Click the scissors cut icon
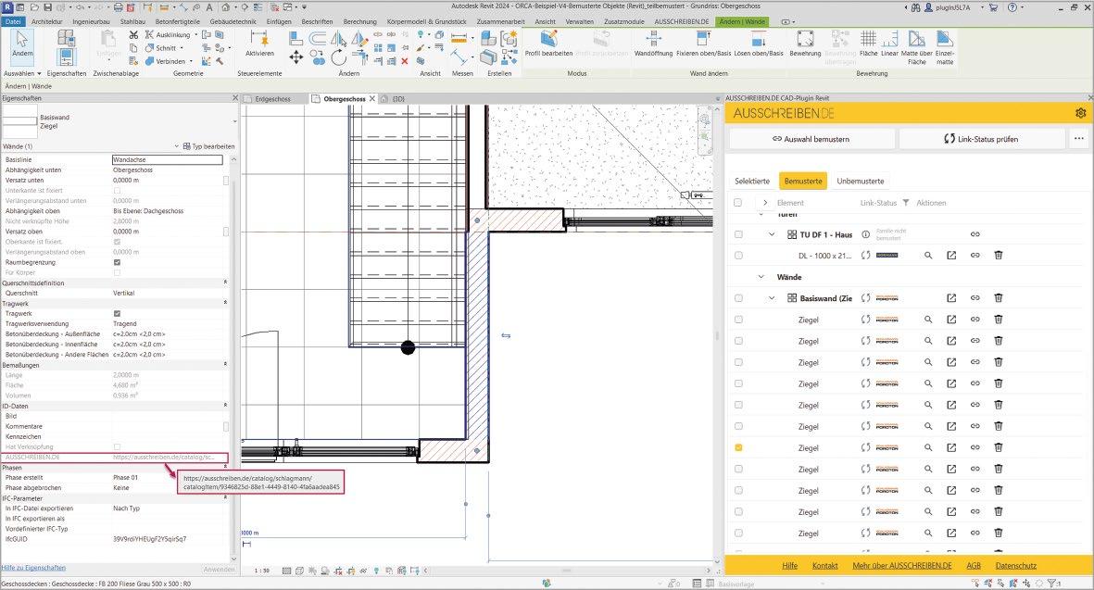Viewport: 1094px width, 590px height. tap(133, 34)
